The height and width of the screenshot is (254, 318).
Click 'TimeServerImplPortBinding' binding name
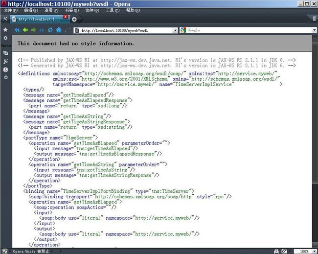96,191
